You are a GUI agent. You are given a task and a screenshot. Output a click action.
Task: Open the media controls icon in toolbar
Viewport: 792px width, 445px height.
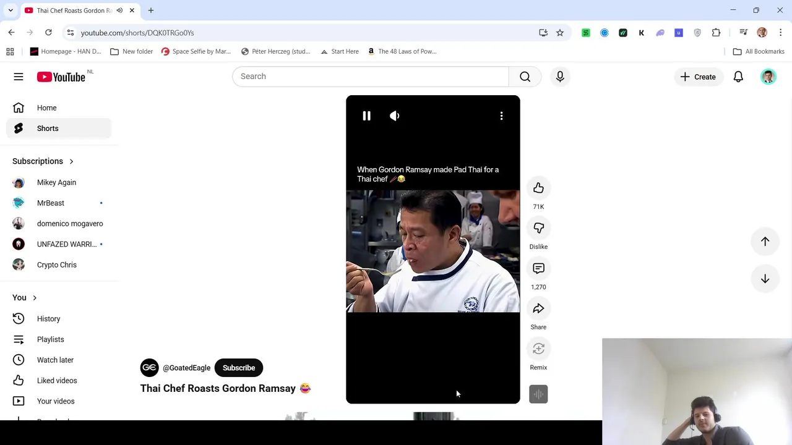click(743, 33)
